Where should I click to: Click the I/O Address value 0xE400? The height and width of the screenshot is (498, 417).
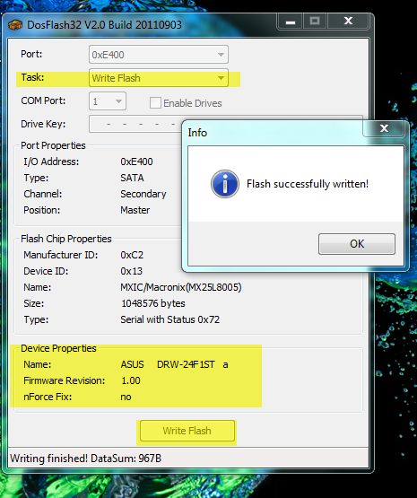pyautogui.click(x=136, y=162)
